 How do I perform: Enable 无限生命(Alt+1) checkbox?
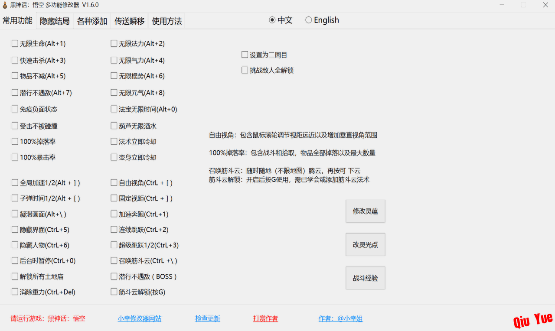pos(15,43)
